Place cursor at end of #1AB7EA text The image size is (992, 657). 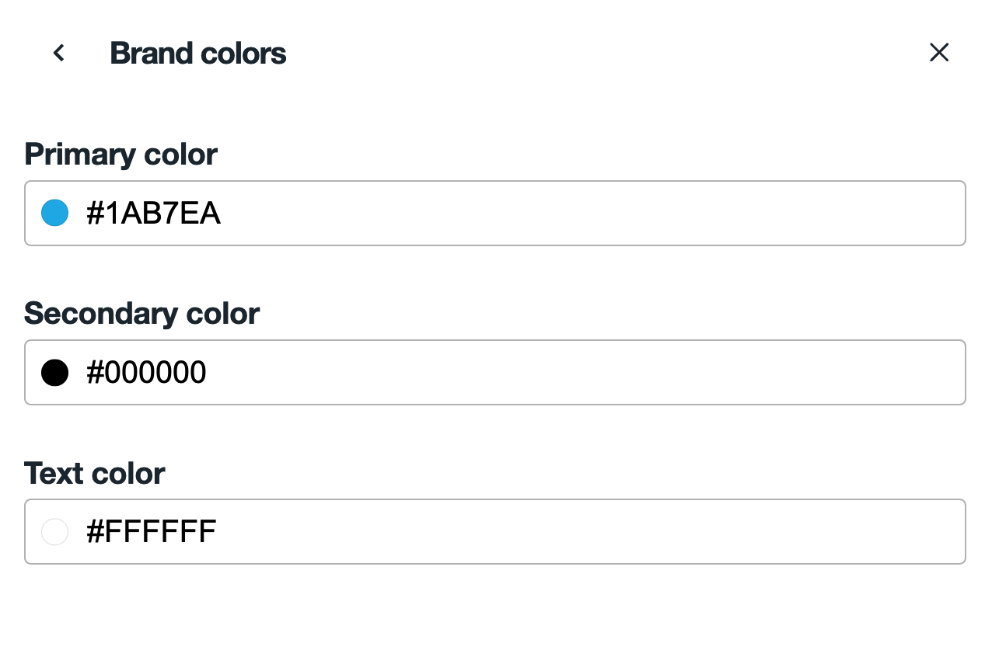(x=222, y=214)
